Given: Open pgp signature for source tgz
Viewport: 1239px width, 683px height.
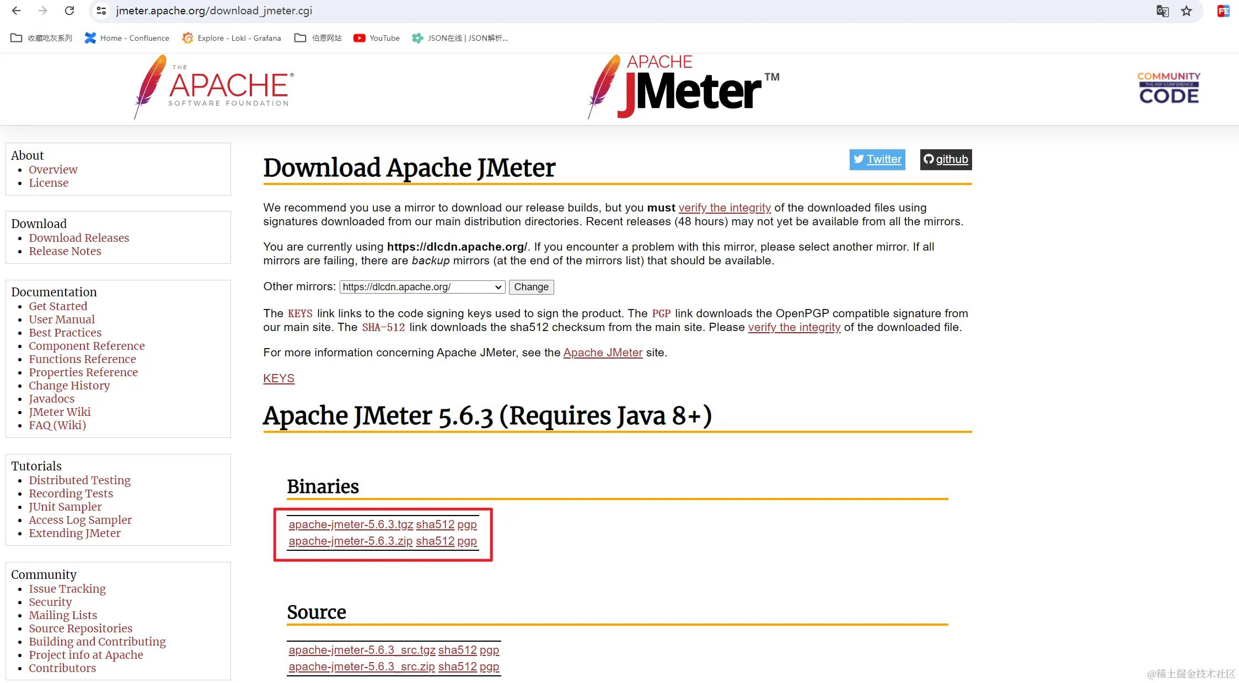Looking at the screenshot, I should click(x=489, y=650).
